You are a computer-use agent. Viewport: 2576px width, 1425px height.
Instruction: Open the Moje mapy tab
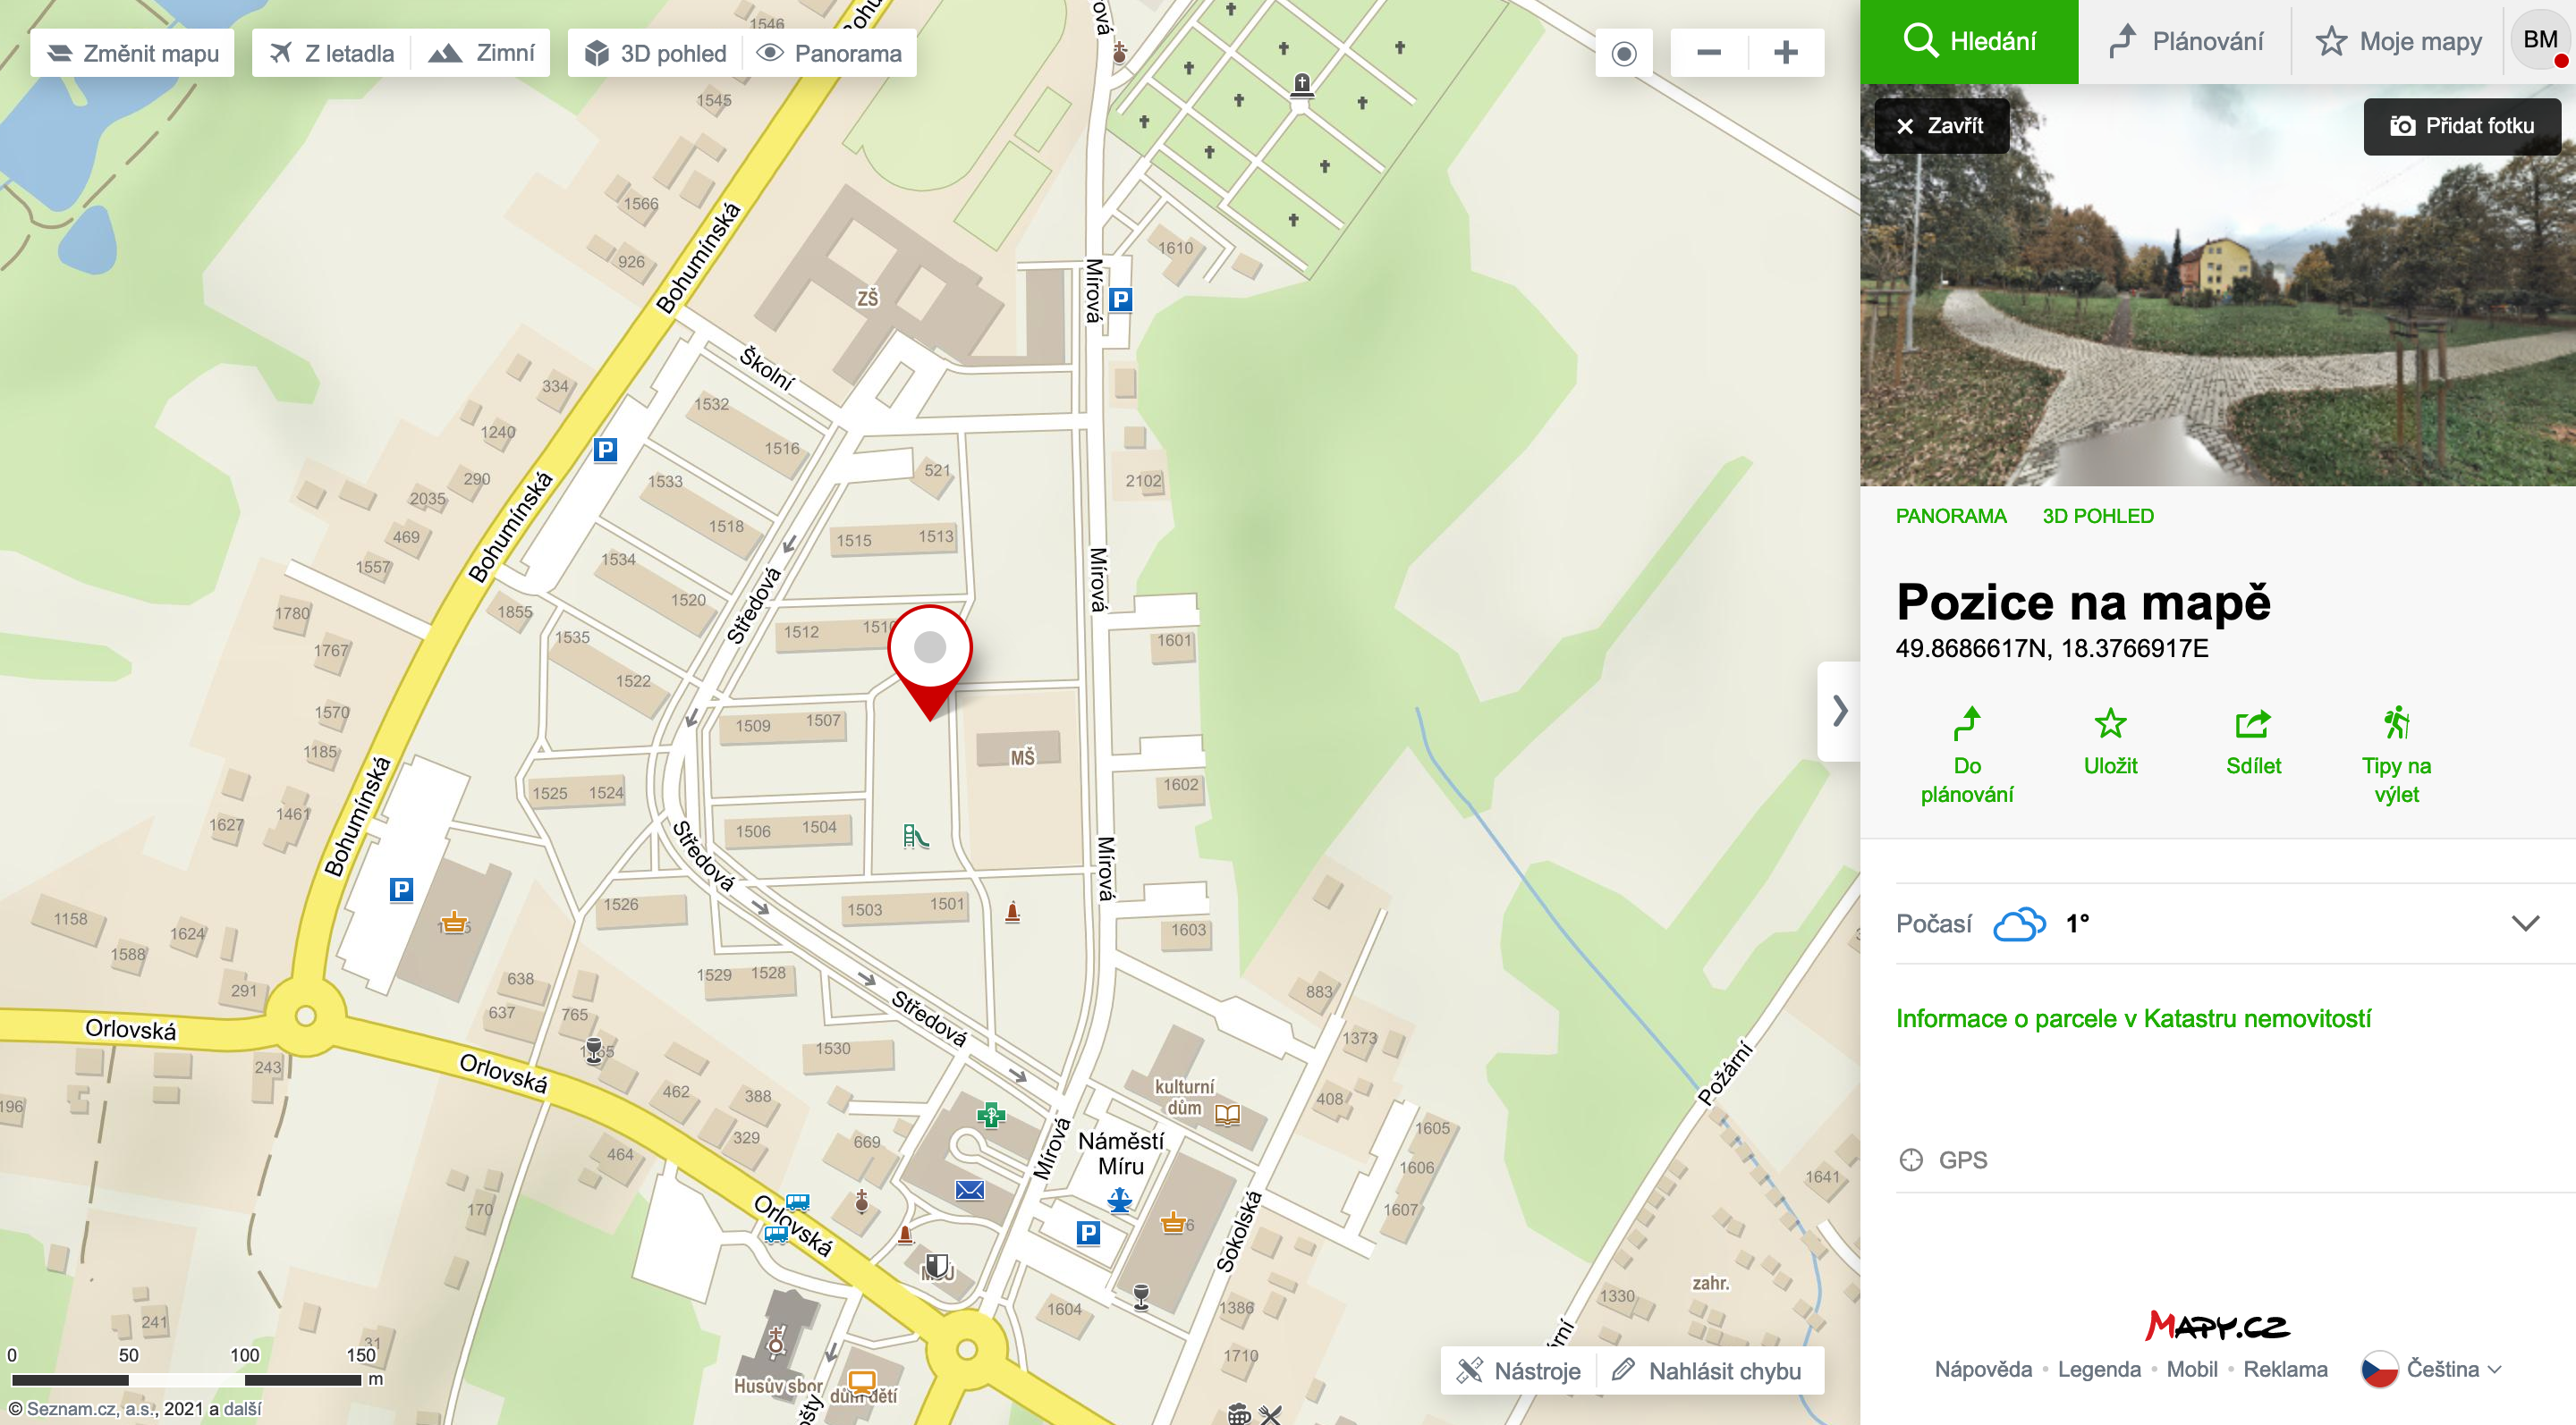point(2398,41)
